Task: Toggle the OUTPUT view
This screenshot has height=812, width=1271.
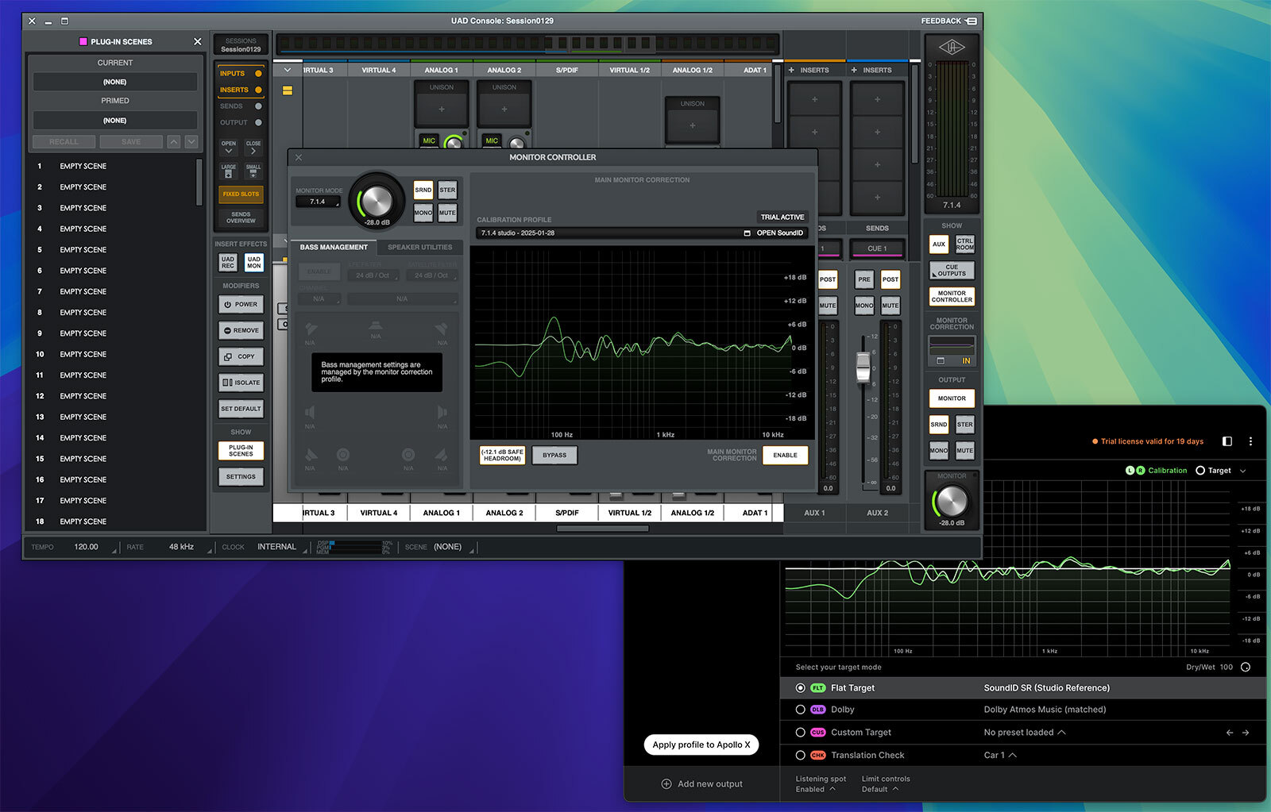Action: (241, 122)
